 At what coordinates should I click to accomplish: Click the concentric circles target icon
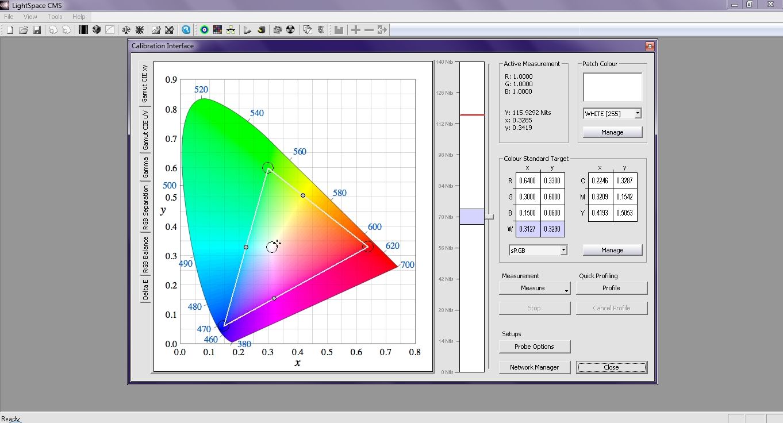(204, 30)
